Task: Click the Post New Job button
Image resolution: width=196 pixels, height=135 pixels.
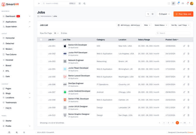Action: point(183,14)
